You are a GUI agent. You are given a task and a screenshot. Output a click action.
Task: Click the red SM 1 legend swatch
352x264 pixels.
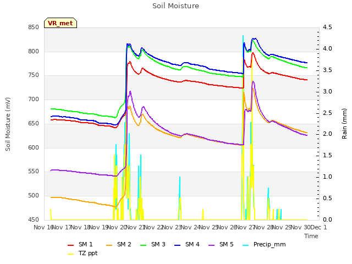71,245
